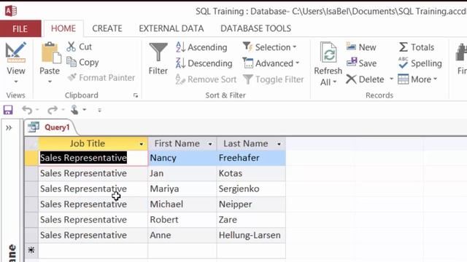Switch to the HOME ribbon tab
Screen dimensions: 467x262
click(x=63, y=28)
